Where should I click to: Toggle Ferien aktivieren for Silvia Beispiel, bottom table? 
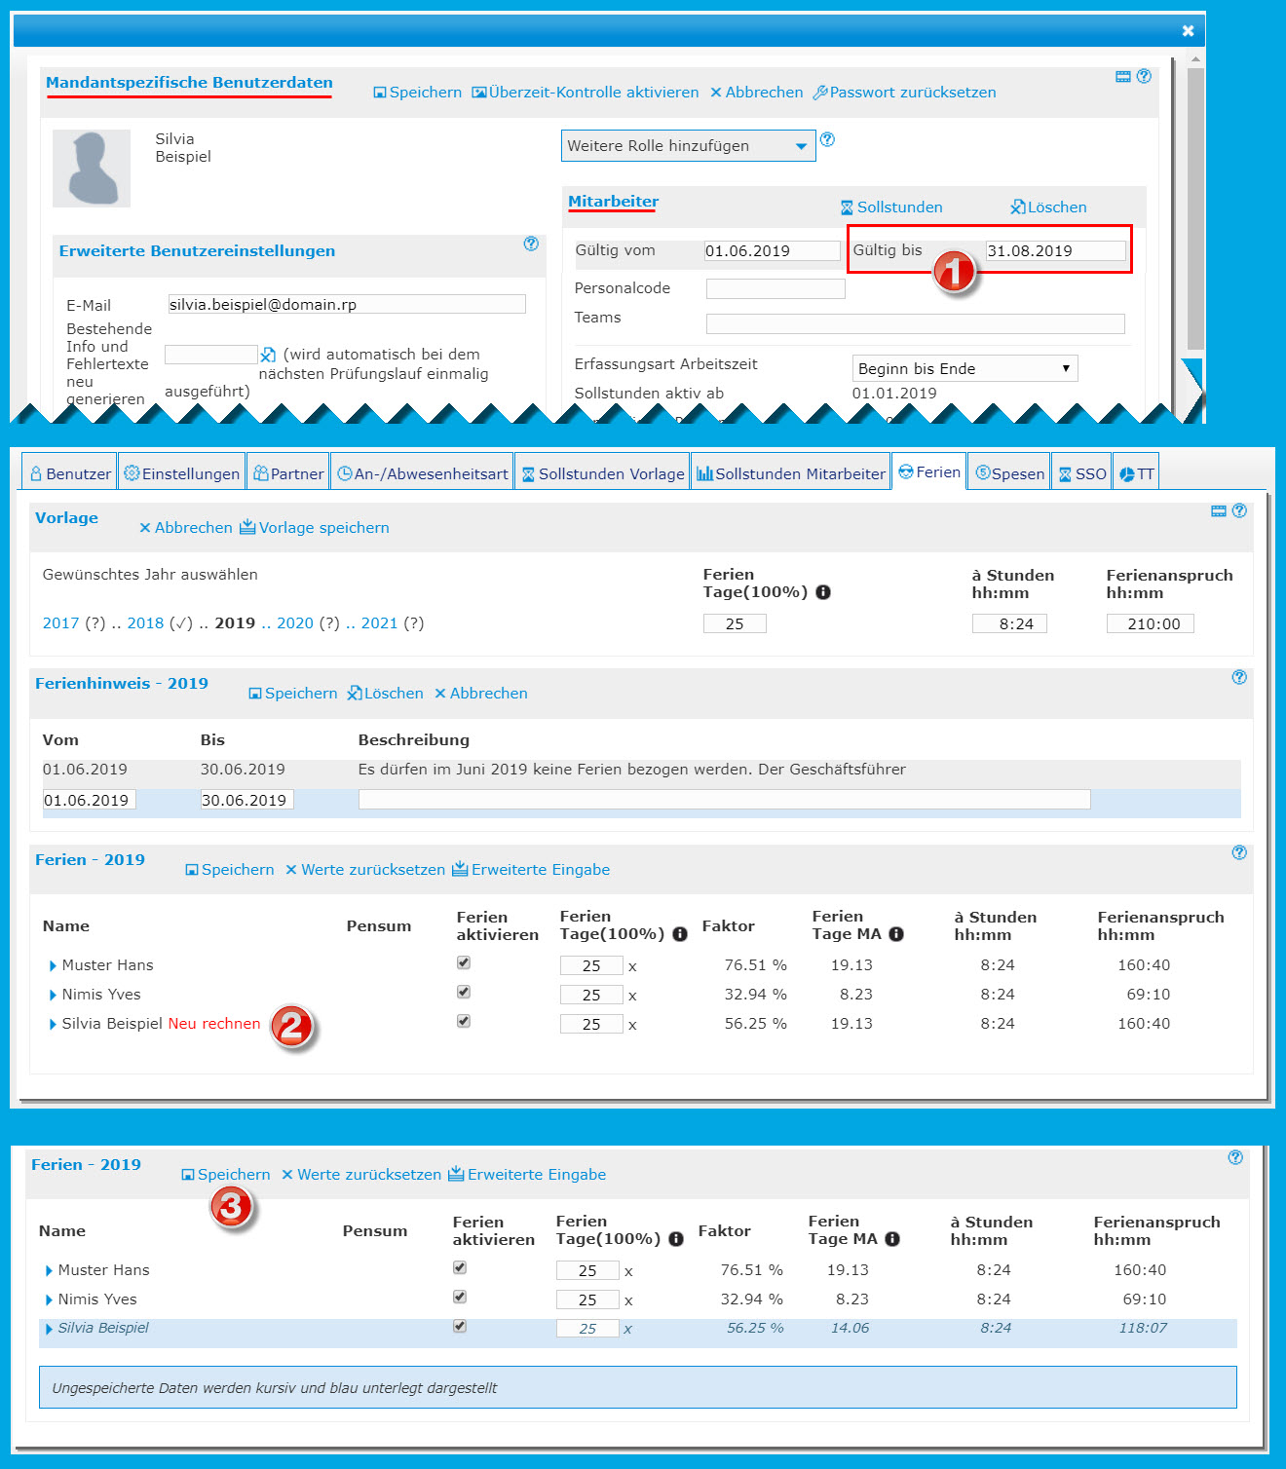[x=460, y=1326]
